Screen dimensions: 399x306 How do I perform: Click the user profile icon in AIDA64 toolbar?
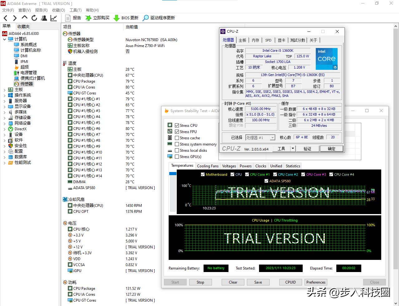click(x=44, y=18)
